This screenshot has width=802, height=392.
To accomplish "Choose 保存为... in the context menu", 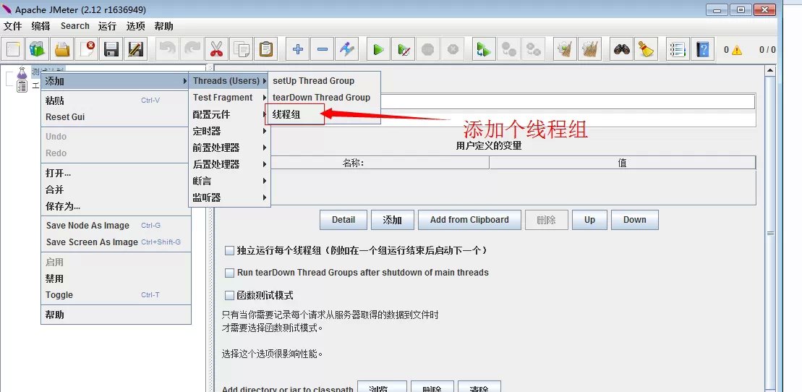I will (x=115, y=206).
